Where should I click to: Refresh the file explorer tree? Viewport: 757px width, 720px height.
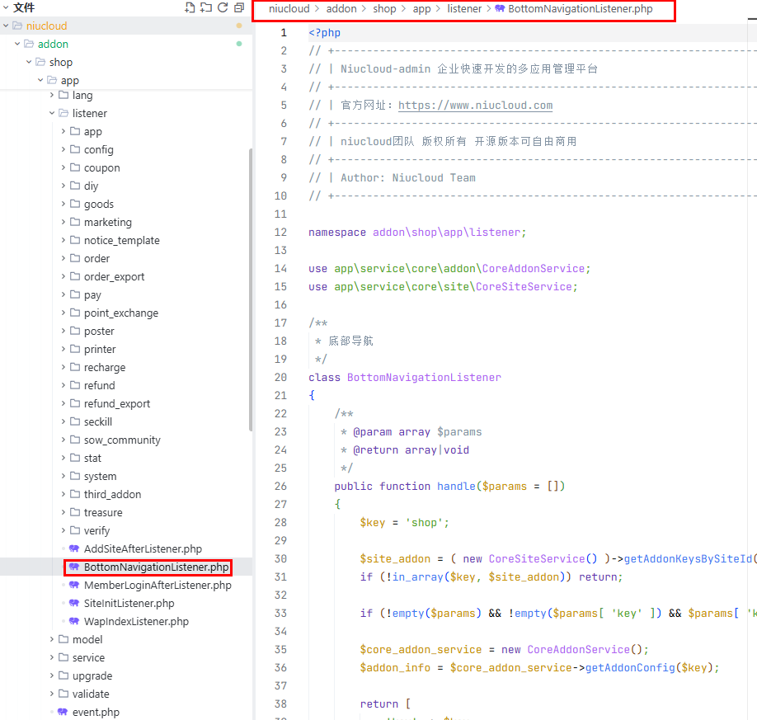pyautogui.click(x=223, y=7)
